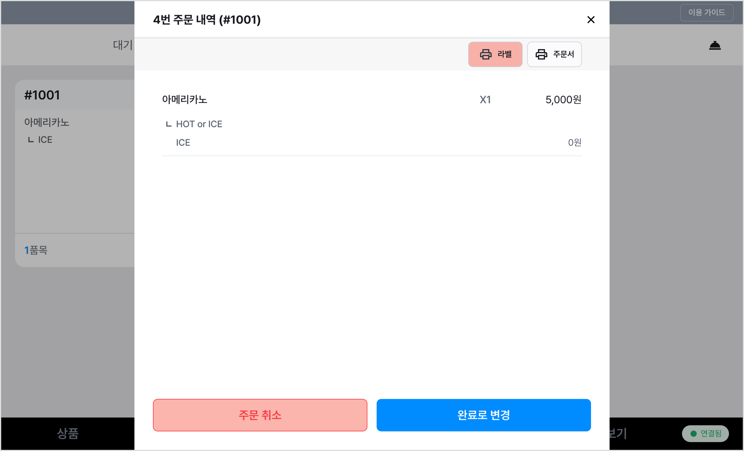This screenshot has height=451, width=744.
Task: Click the printer icon in 주문서 button
Action: click(x=541, y=54)
